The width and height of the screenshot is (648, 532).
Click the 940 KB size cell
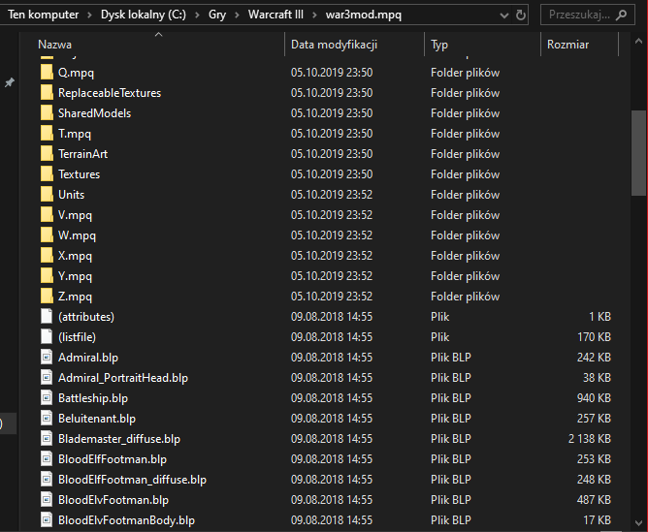pyautogui.click(x=594, y=398)
